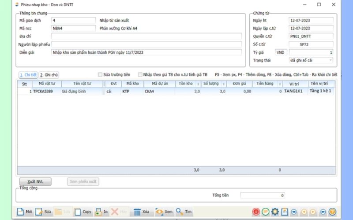Open the gear settings icon in bottom toolbar
This screenshot has height=220, width=353.
[275, 212]
